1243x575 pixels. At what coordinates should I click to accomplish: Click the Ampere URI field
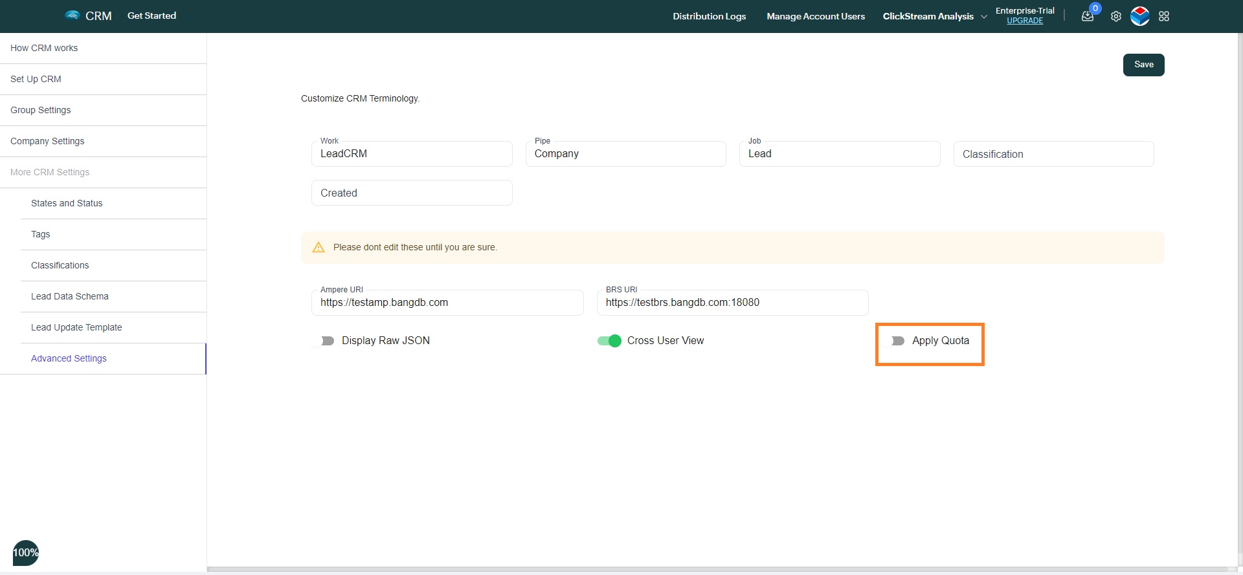[x=447, y=303]
